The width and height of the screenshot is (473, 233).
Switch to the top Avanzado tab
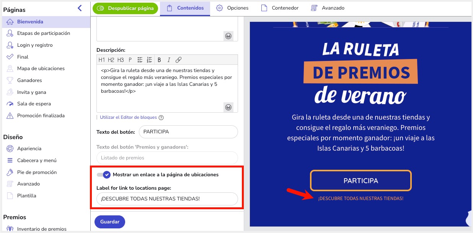[328, 8]
